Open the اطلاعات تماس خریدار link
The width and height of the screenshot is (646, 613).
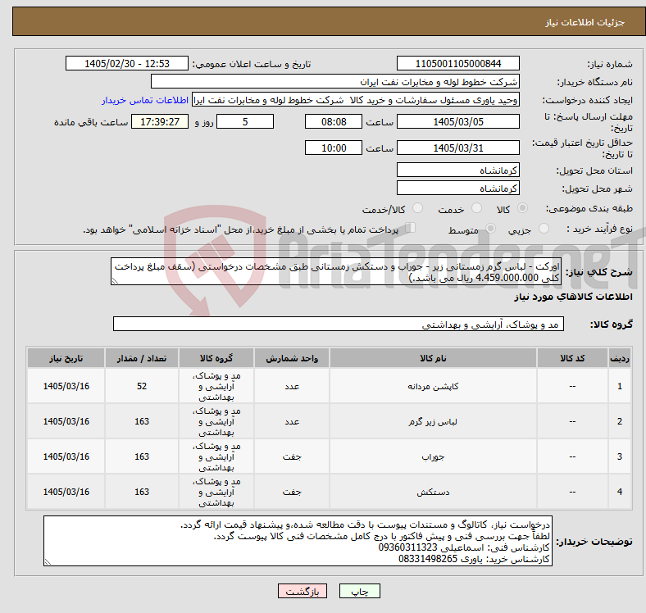point(145,100)
